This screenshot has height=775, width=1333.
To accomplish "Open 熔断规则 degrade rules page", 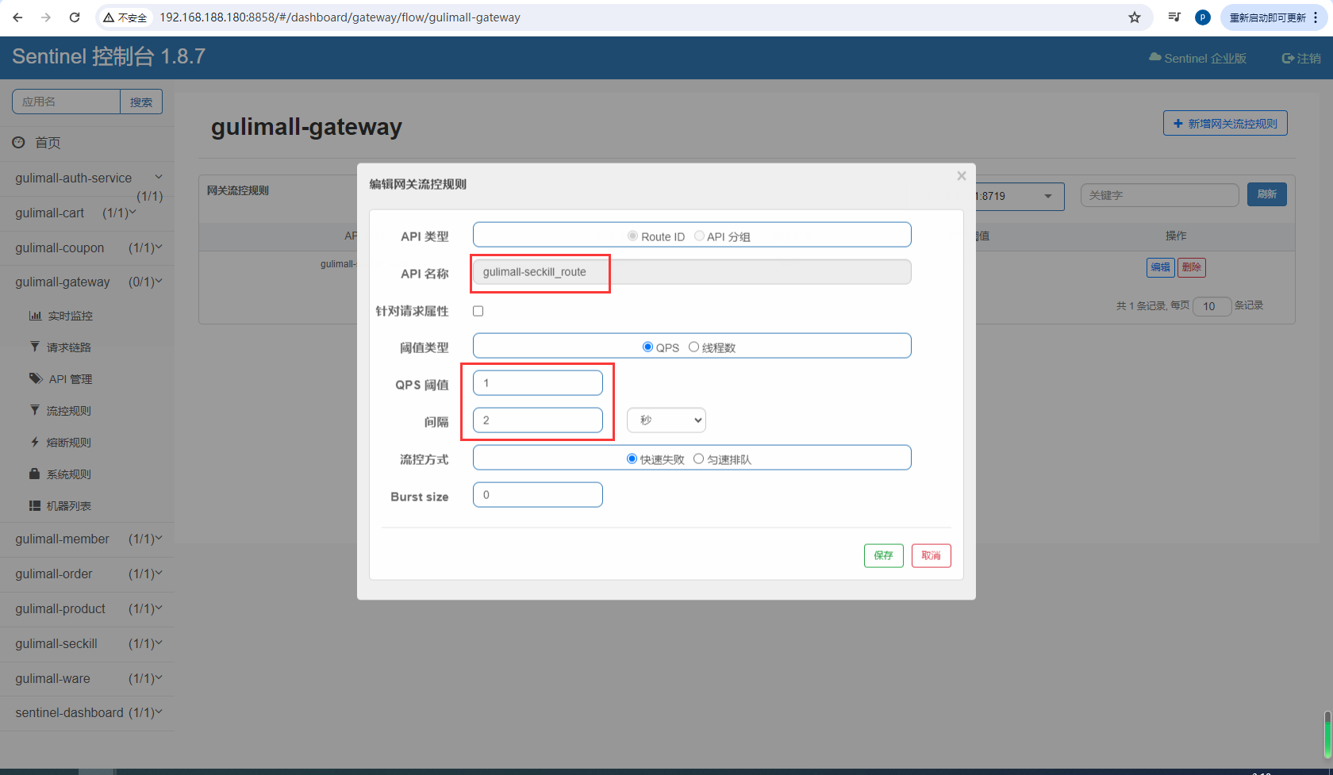I will click(61, 443).
